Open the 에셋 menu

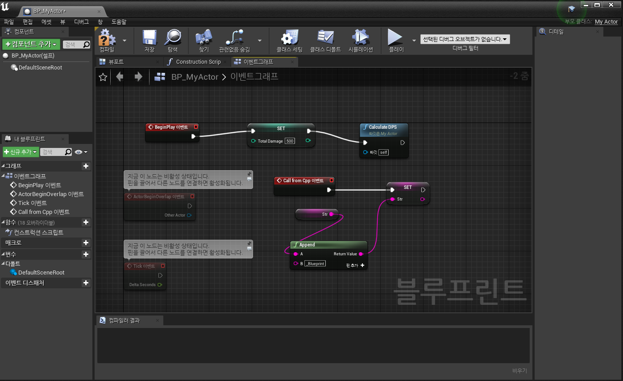(46, 21)
